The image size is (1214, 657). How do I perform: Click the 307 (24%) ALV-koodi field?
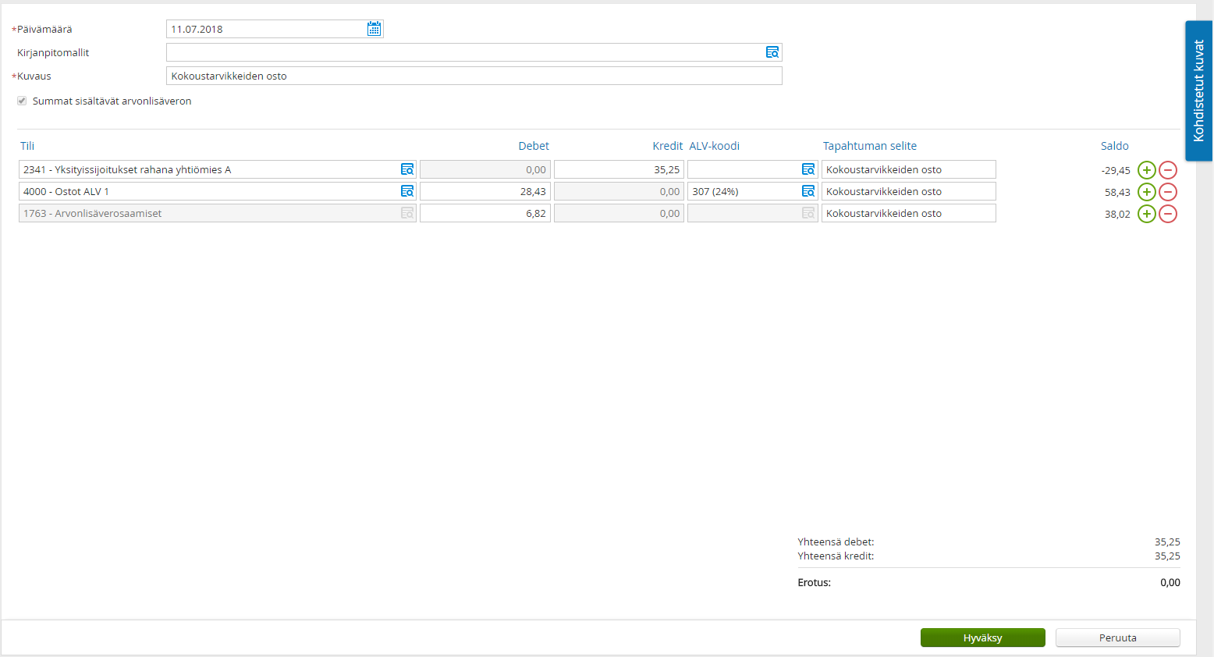point(753,191)
